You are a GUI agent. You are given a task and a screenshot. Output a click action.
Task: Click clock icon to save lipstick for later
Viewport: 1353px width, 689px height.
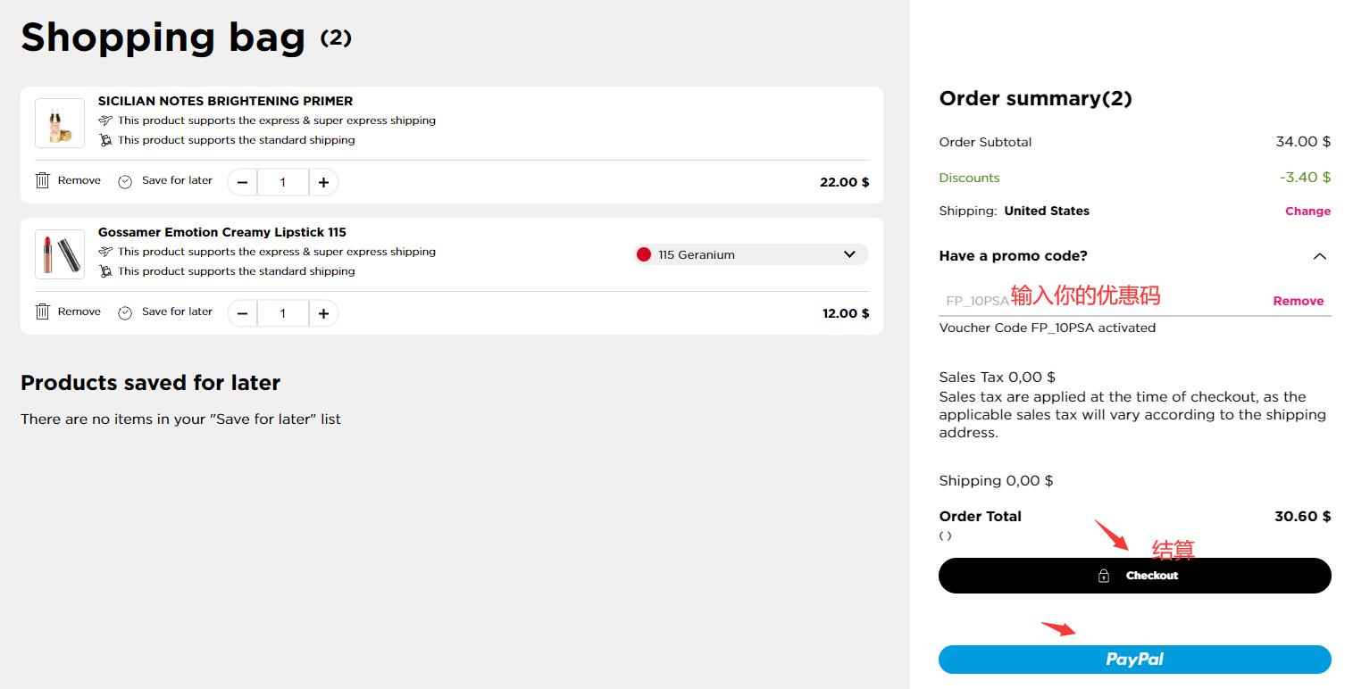pyautogui.click(x=125, y=312)
